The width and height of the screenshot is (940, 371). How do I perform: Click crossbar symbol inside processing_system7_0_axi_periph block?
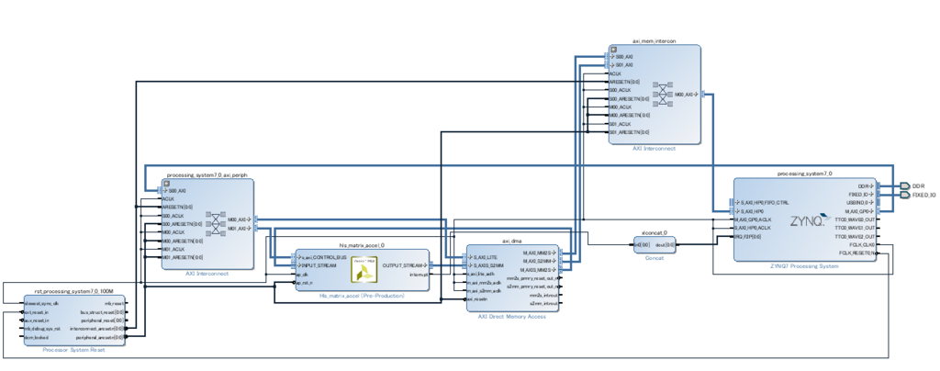[216, 223]
